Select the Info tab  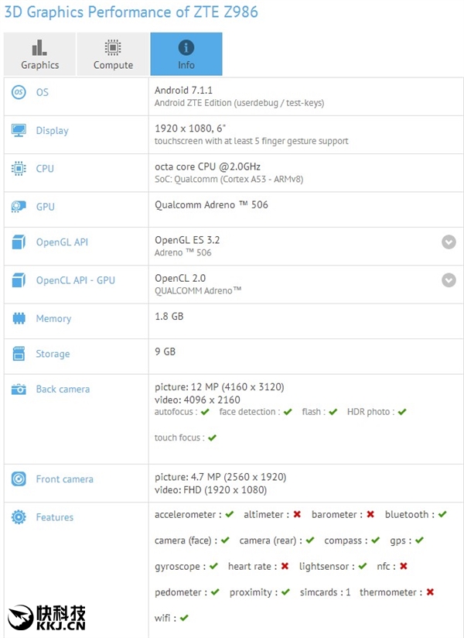[186, 54]
